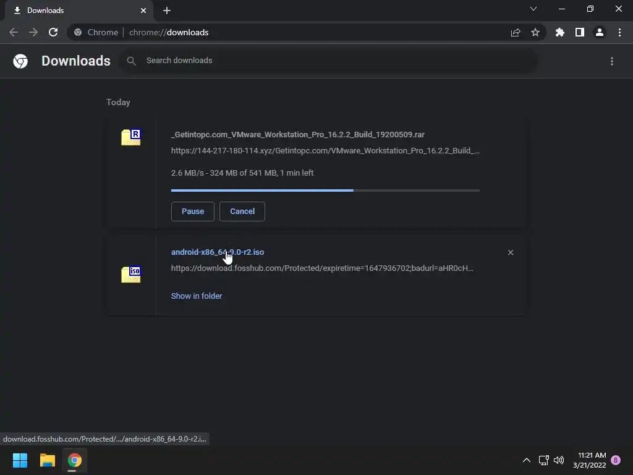Click the Downloads page title
Viewport: 633px width, 475px height.
coord(76,61)
